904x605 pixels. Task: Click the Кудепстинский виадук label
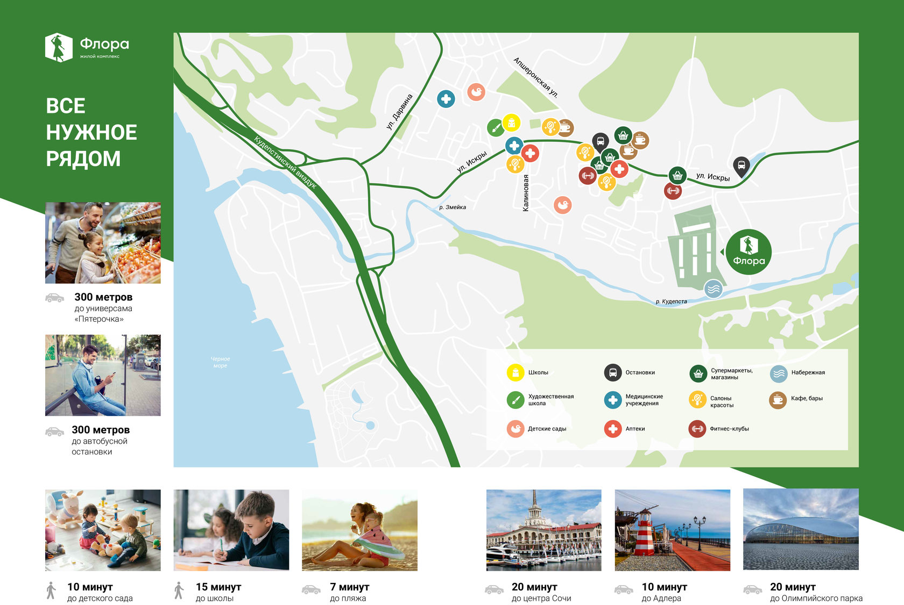(285, 162)
